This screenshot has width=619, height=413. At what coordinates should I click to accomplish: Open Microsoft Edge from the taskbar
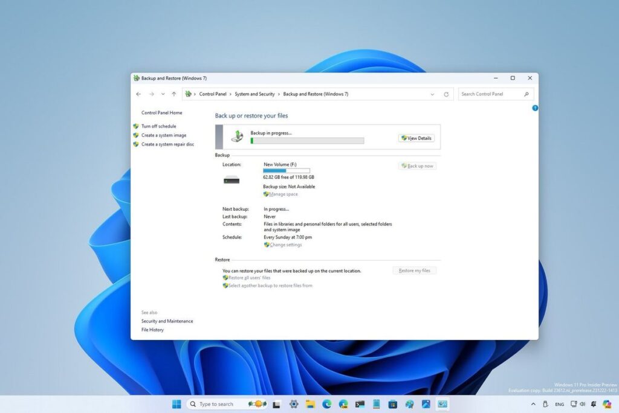327,404
